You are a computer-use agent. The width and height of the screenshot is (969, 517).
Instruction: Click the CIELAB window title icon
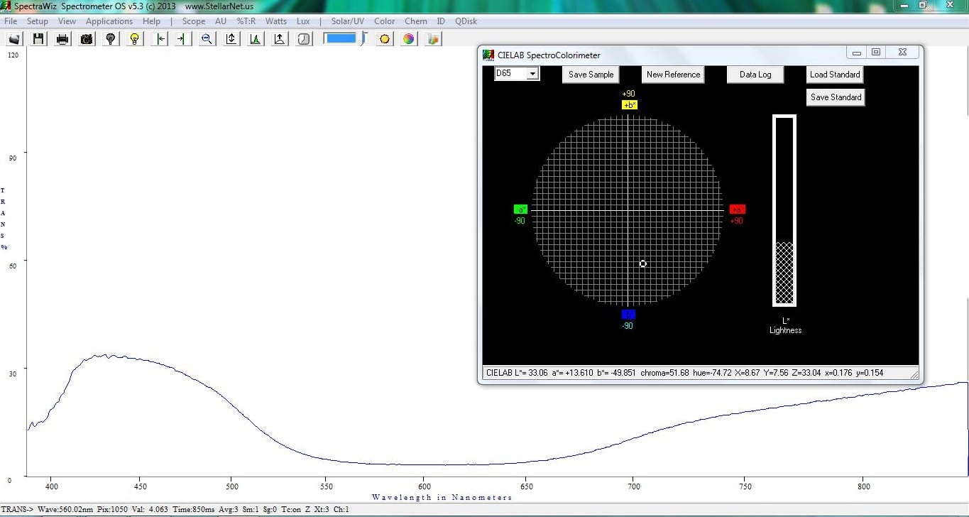[488, 55]
